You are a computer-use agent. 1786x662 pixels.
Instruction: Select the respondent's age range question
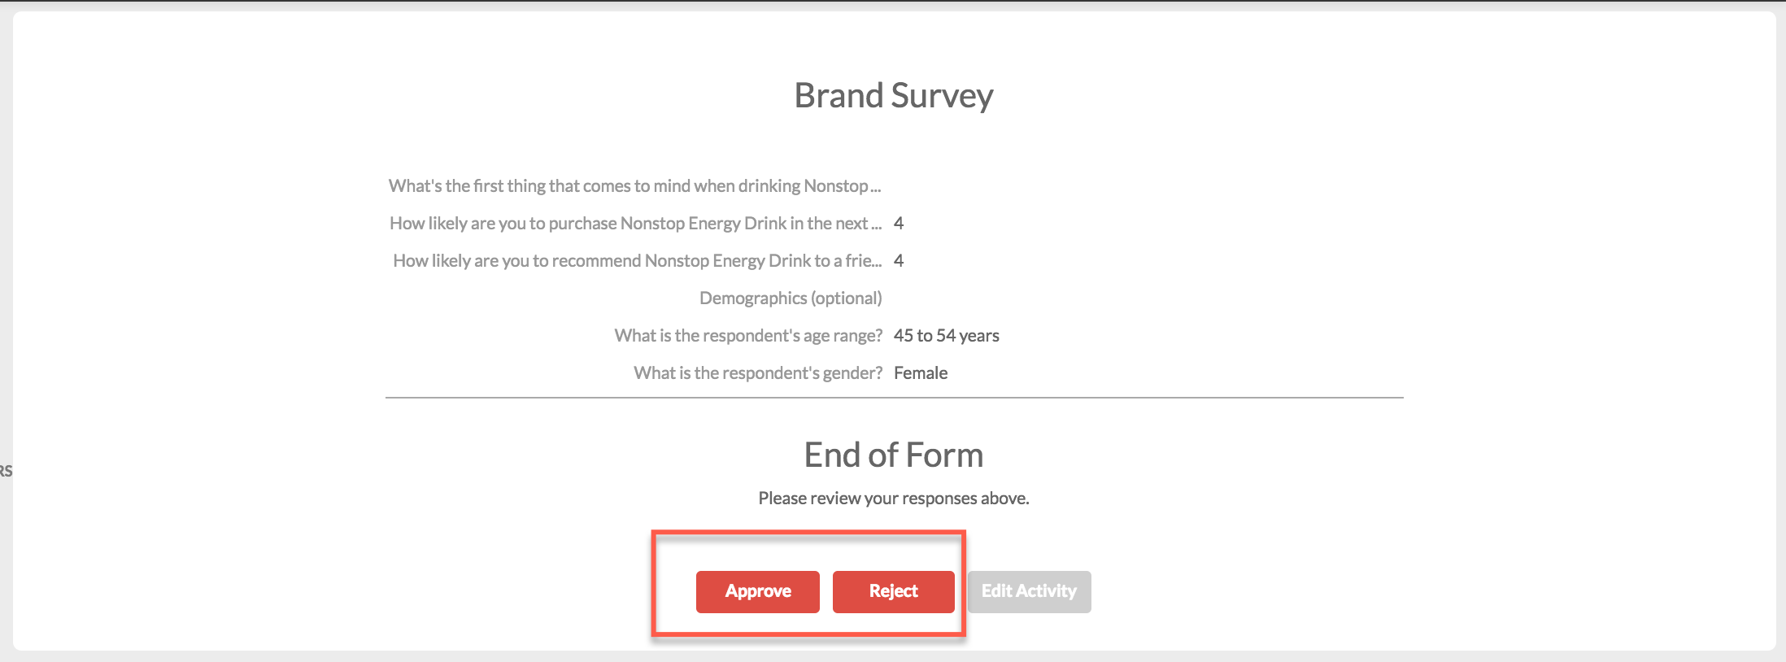pos(748,336)
